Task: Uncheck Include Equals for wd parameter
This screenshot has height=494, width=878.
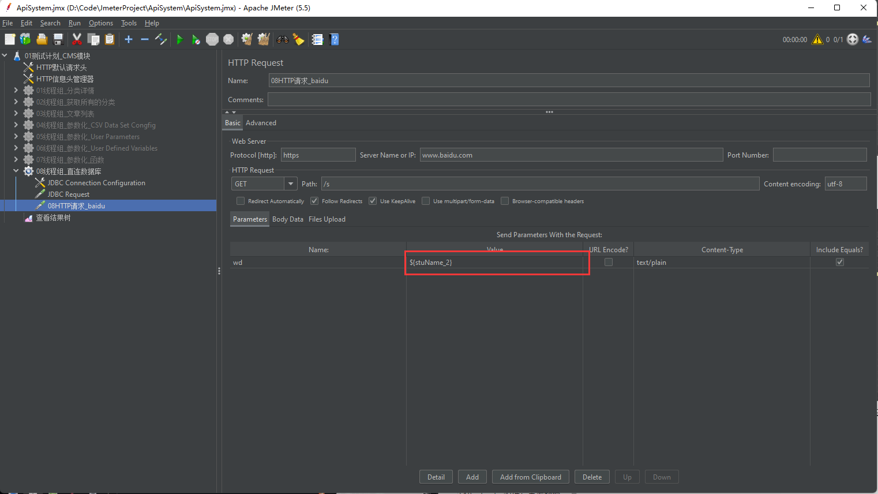Action: tap(840, 262)
